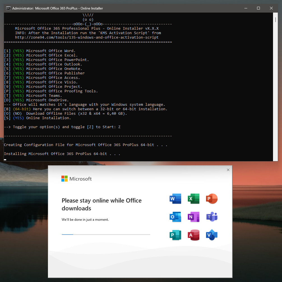Screen dimensions: 282x282
Task: Click the (YES) toggle for Microsoft Office Word
Action: (x=19, y=51)
